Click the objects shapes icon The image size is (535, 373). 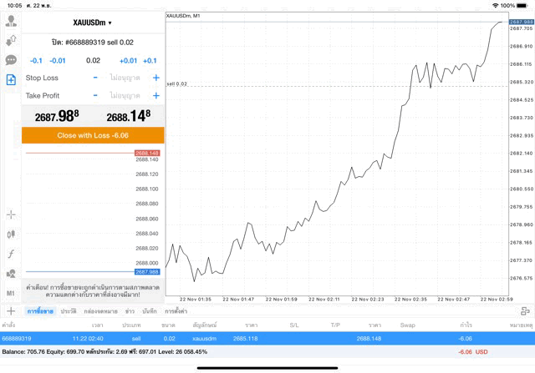(11, 274)
